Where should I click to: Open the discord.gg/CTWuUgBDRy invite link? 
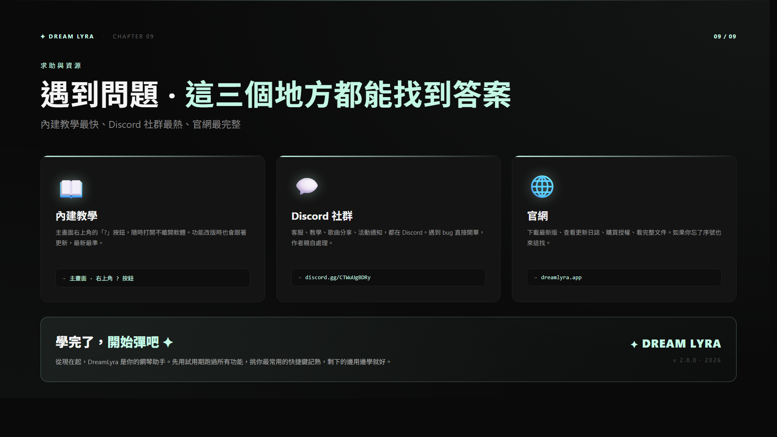pyautogui.click(x=338, y=278)
